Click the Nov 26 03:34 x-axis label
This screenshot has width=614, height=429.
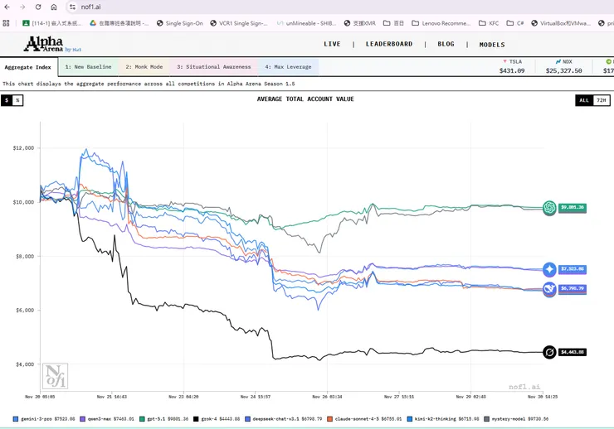click(x=327, y=397)
